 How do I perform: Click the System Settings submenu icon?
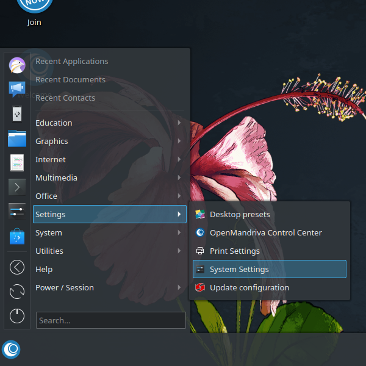pyautogui.click(x=200, y=269)
